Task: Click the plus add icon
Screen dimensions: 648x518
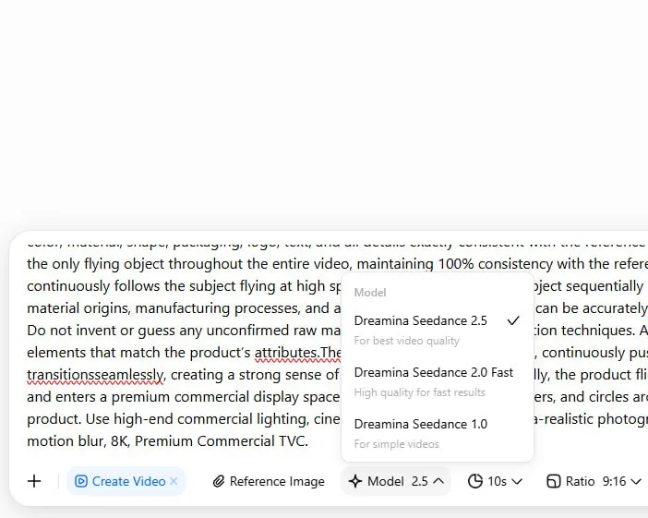Action: point(34,481)
